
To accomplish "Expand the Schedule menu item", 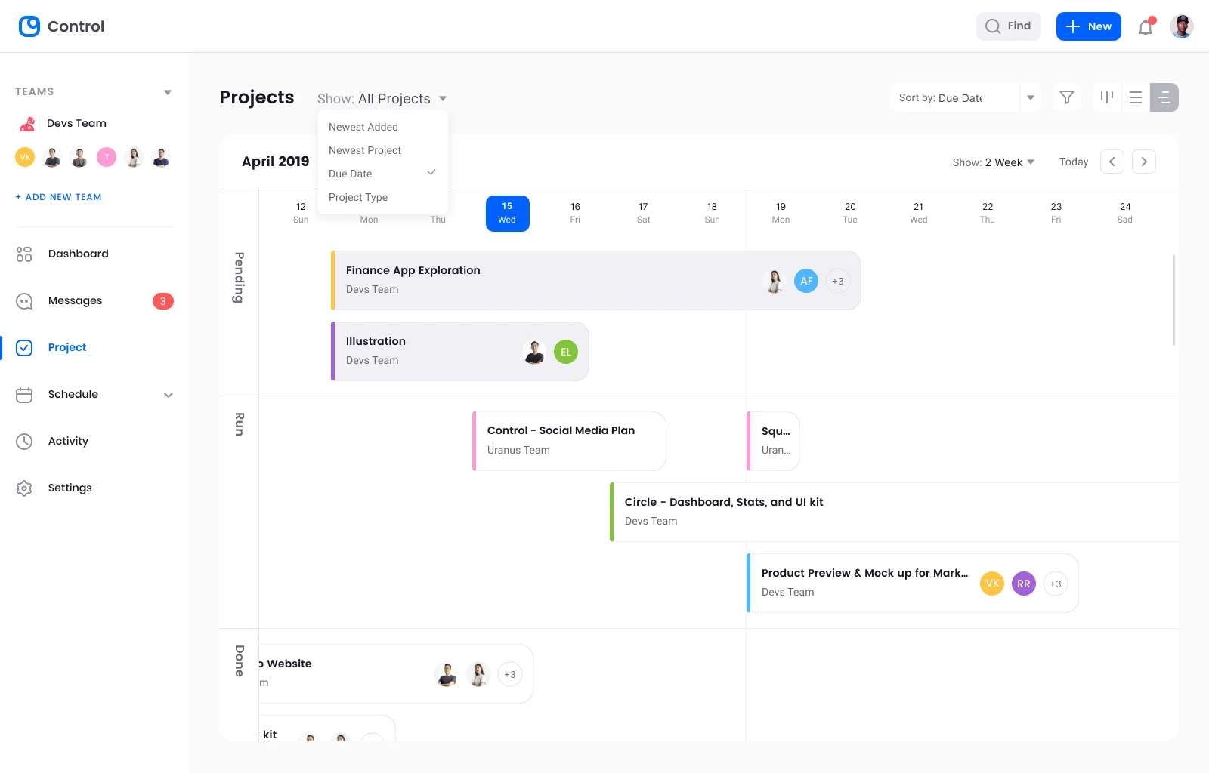I will coord(168,395).
